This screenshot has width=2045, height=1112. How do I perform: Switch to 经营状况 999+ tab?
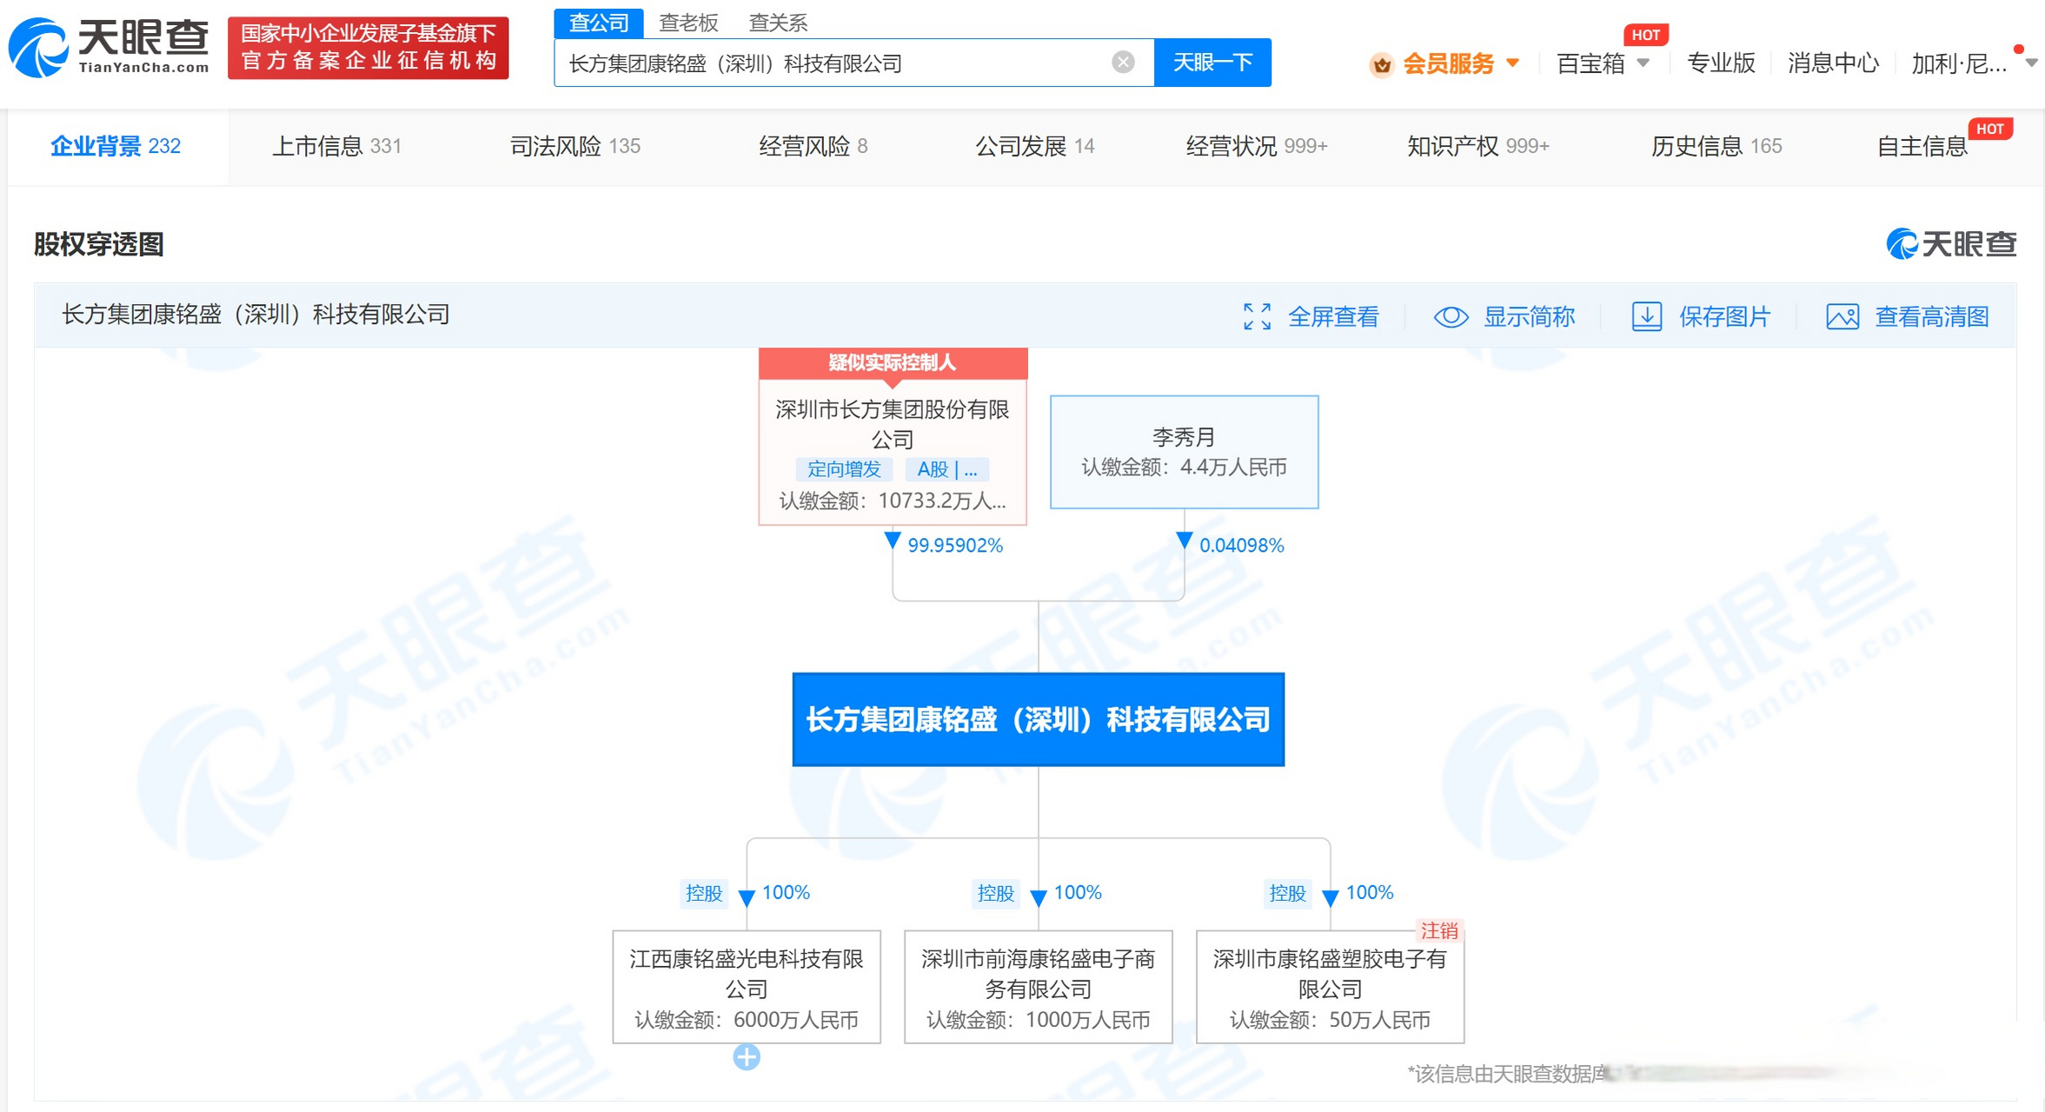point(1257,146)
